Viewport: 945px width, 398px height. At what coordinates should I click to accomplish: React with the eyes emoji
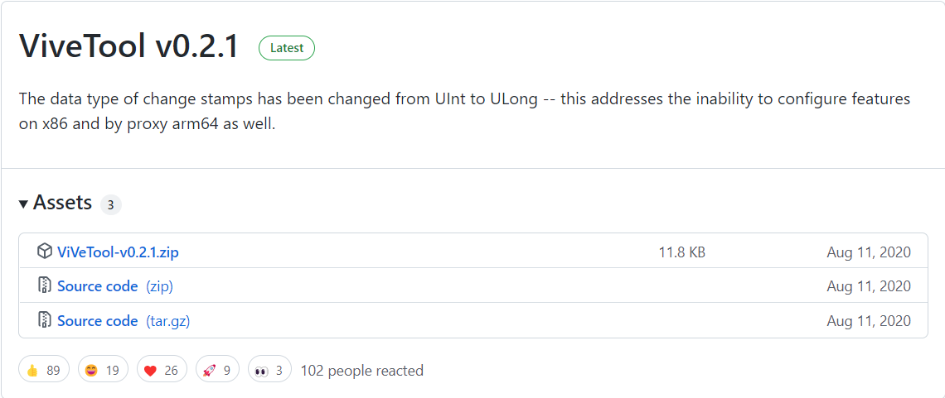(x=269, y=370)
